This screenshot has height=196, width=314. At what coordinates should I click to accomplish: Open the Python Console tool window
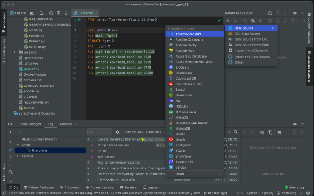pos(100,188)
